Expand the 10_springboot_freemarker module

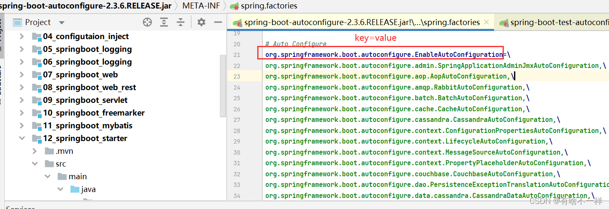tap(22, 113)
